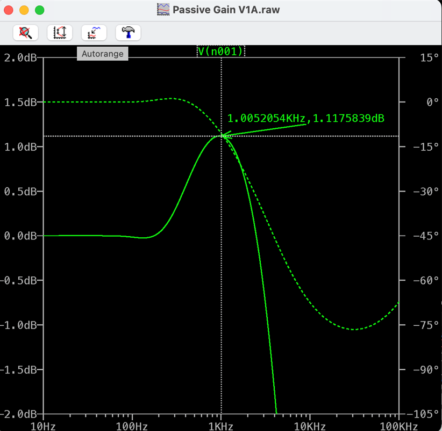Click the zoom-to-fit toolbar icon
Image resolution: width=442 pixels, height=431 pixels.
click(x=25, y=33)
